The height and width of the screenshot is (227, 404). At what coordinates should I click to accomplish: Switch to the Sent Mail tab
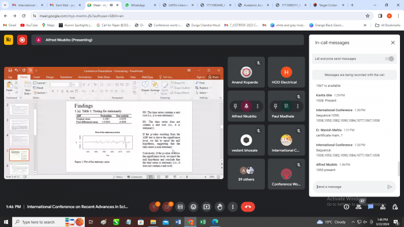coord(65,5)
